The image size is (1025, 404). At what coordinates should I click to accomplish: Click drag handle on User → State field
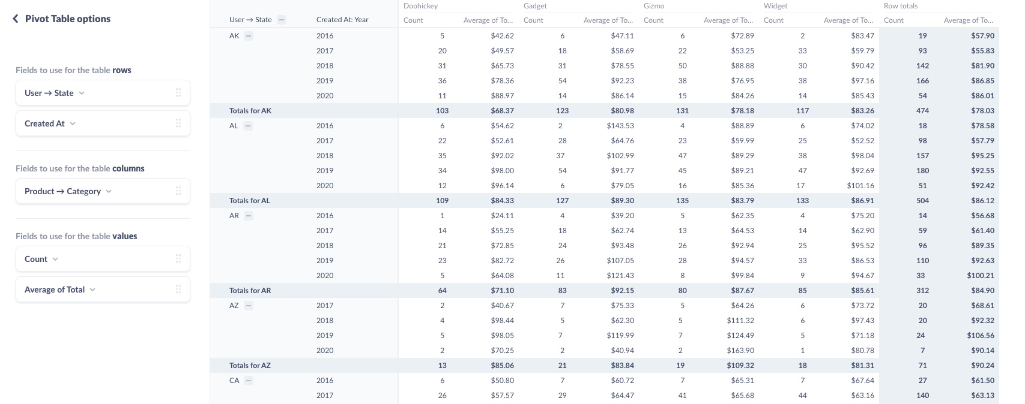click(x=178, y=93)
